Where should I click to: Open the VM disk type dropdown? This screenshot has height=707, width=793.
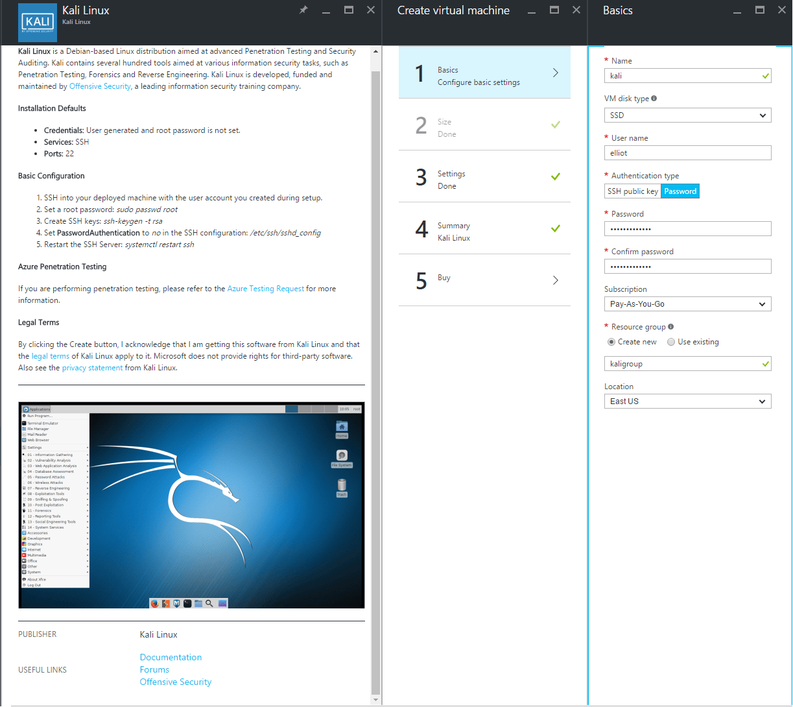point(687,115)
